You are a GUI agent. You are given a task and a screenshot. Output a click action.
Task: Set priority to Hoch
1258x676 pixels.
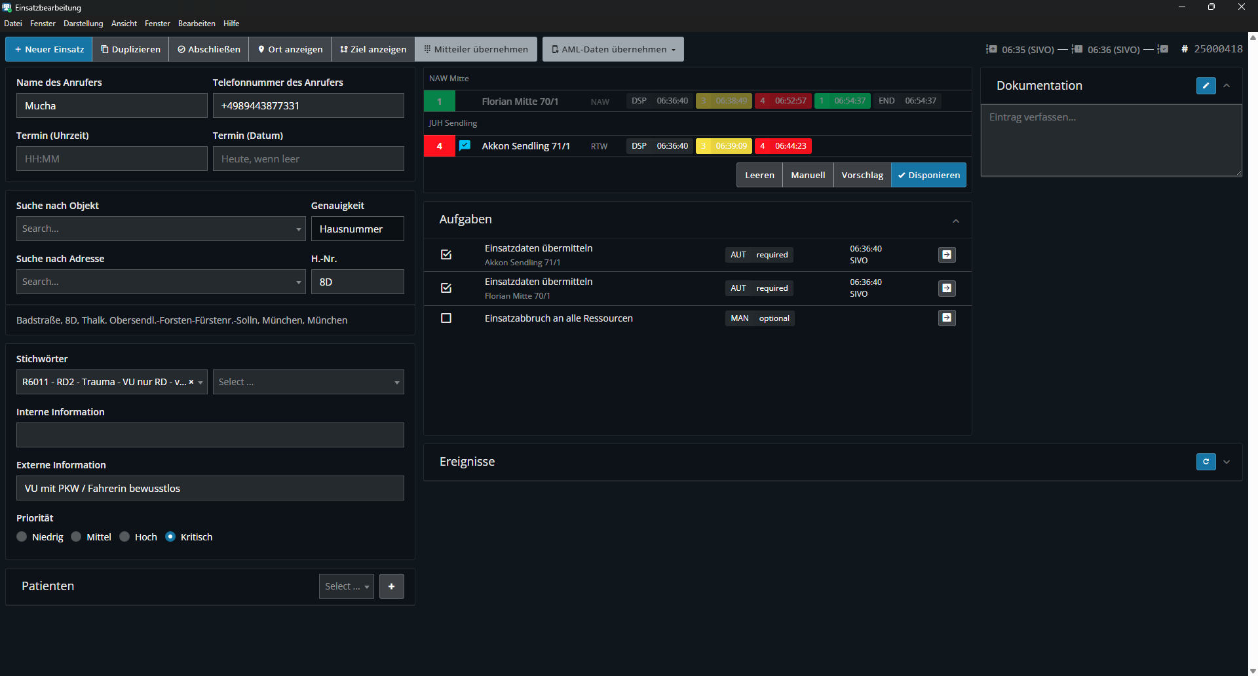125,537
